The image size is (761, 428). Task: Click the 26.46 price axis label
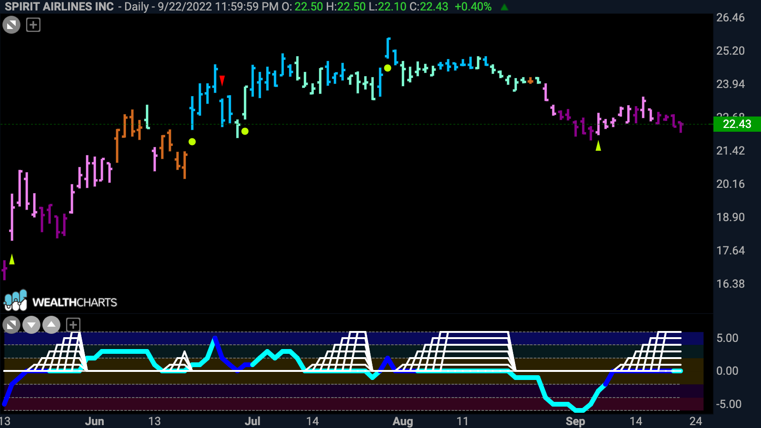click(x=731, y=18)
